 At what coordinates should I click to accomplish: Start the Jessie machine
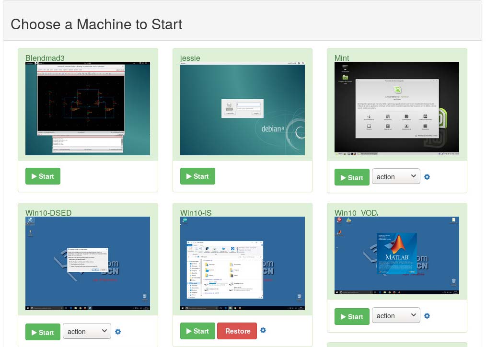(x=197, y=176)
